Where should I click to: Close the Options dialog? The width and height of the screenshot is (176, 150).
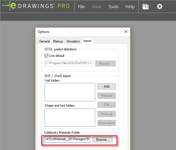coord(126,32)
